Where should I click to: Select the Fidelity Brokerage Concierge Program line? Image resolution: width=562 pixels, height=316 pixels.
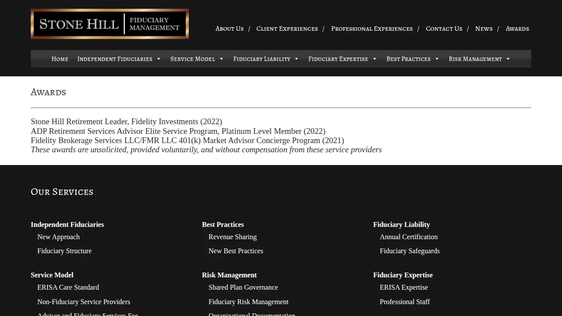click(187, 140)
